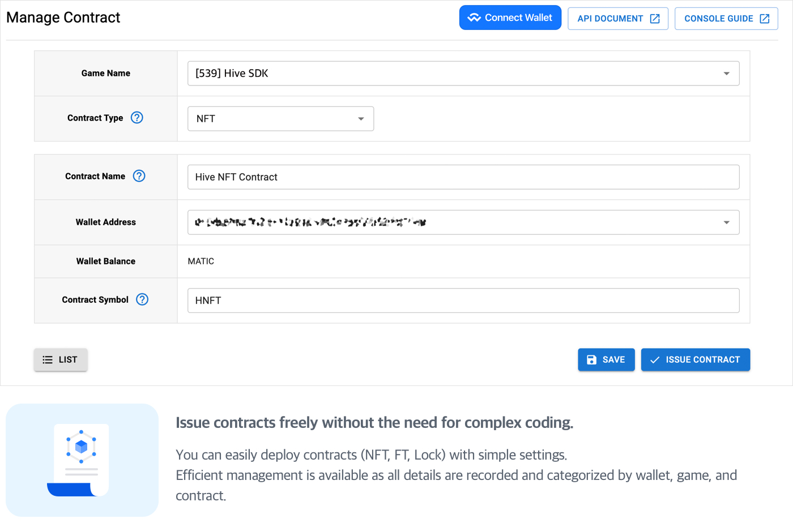The width and height of the screenshot is (793, 523).
Task: Click the LIST button
Action: point(61,360)
